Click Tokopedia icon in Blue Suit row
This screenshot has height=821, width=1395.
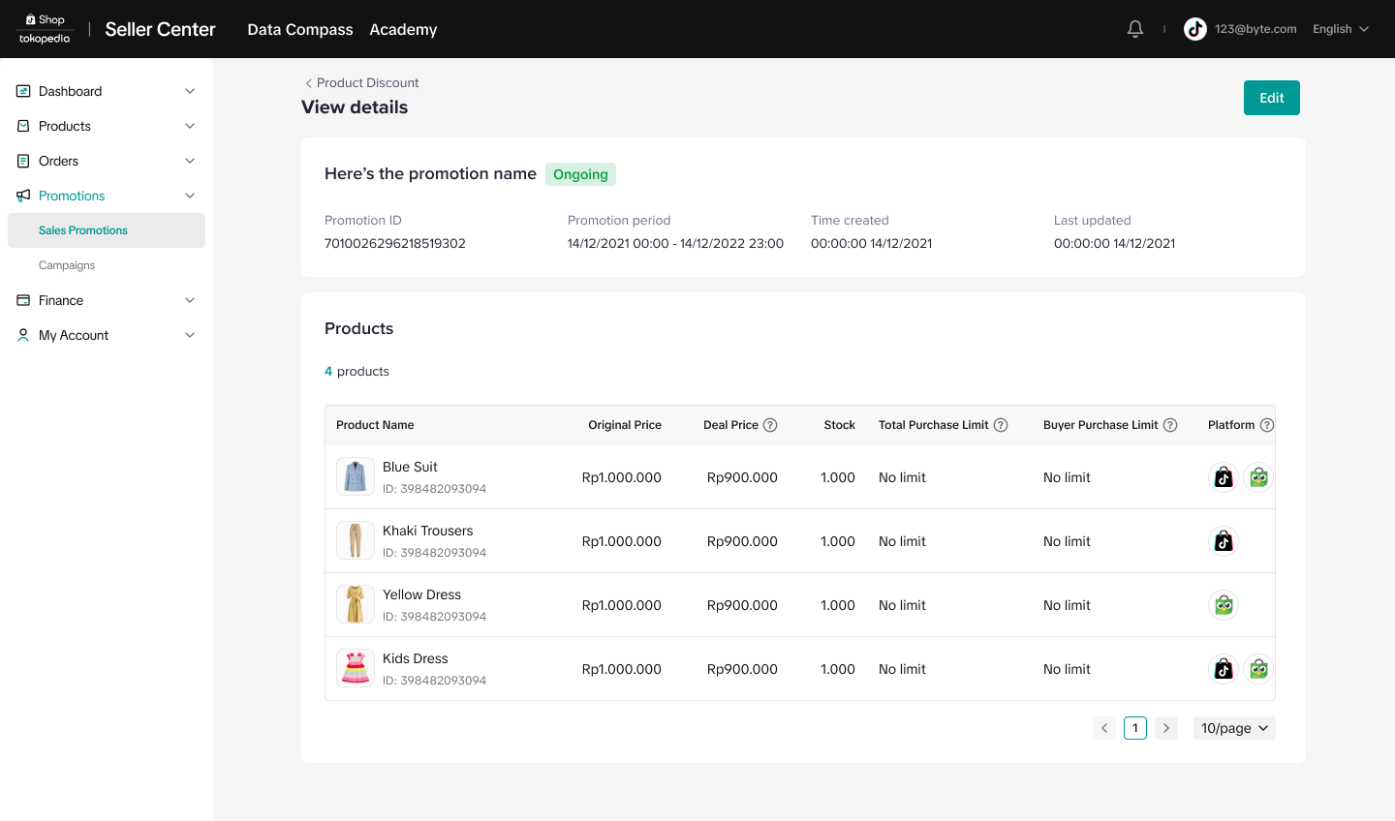click(1258, 477)
